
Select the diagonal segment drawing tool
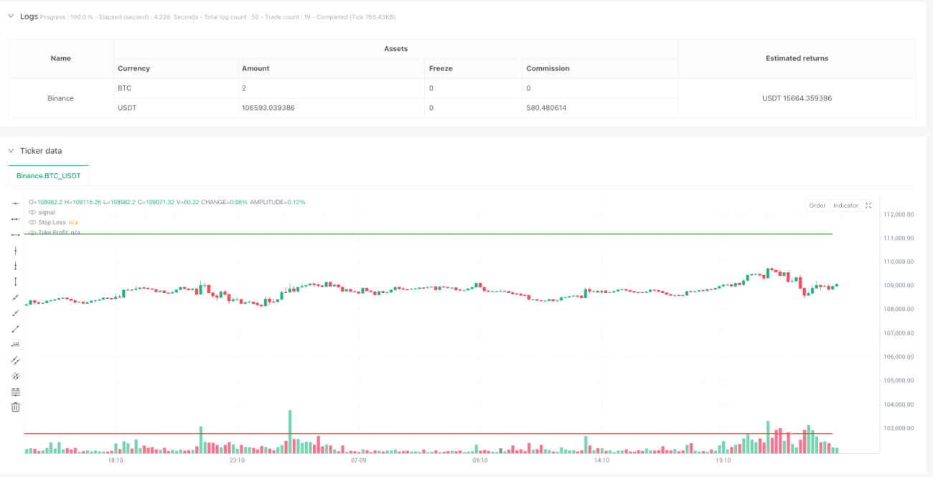click(16, 329)
